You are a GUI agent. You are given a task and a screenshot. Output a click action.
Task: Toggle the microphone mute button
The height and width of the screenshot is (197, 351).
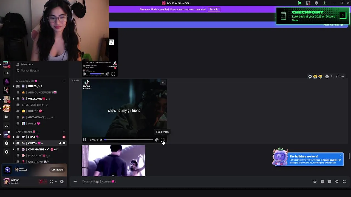pos(41,181)
